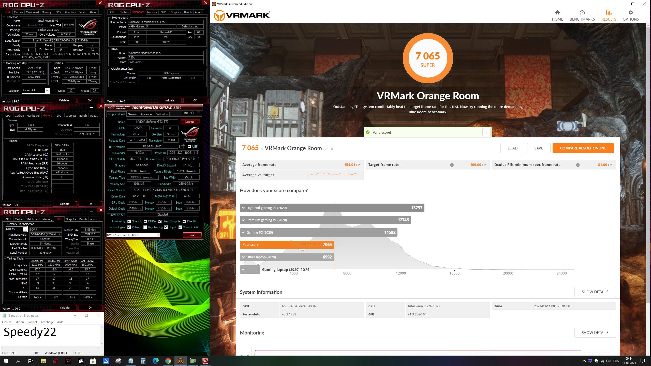This screenshot has width=651, height=366.
Task: Toggle OpenCL checkbox in GPU-Z
Action: click(x=129, y=221)
